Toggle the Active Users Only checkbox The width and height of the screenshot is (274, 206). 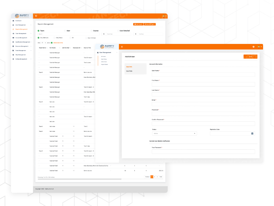52,43
